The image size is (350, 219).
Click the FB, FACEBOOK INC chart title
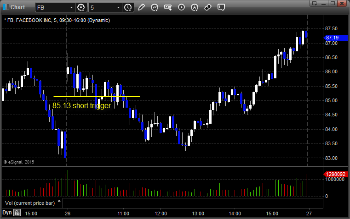[x=57, y=20]
